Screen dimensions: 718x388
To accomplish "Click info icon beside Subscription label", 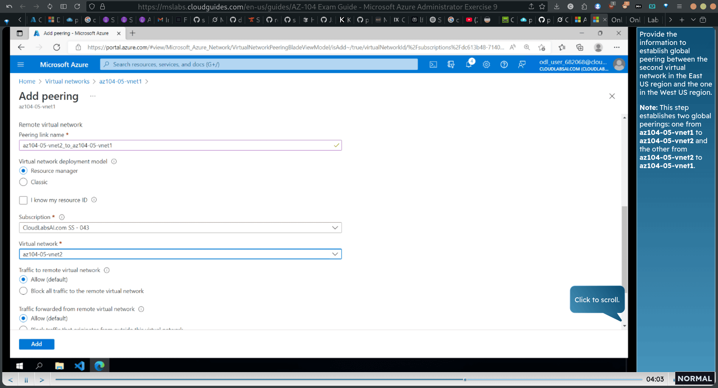I will (x=62, y=217).
